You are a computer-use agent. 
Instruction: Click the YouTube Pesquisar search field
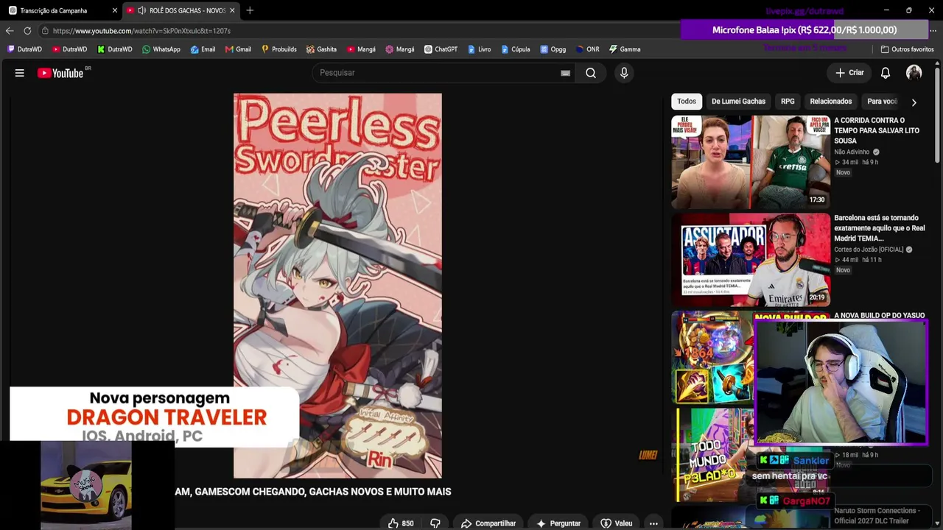438,73
